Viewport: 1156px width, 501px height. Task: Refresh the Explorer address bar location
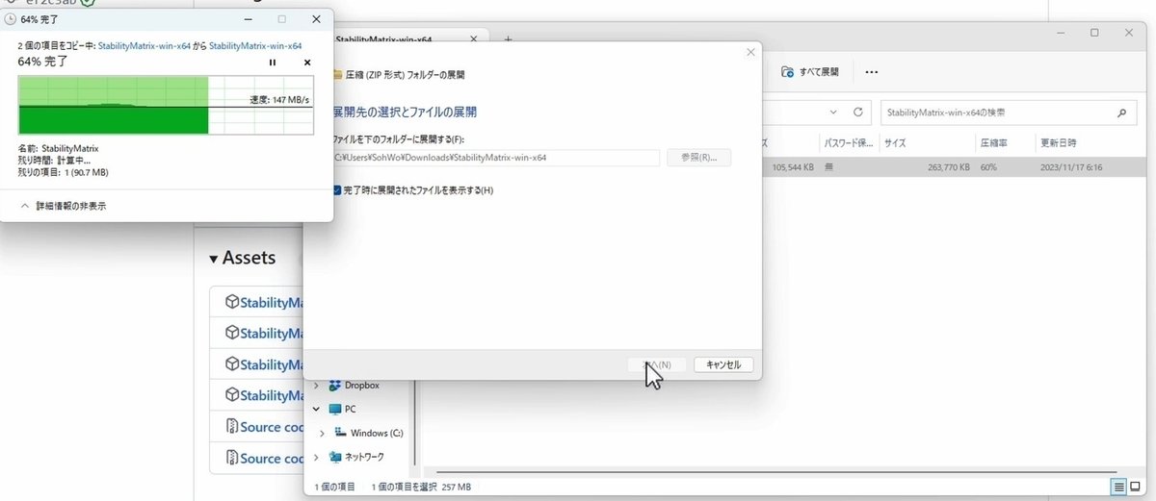point(857,113)
